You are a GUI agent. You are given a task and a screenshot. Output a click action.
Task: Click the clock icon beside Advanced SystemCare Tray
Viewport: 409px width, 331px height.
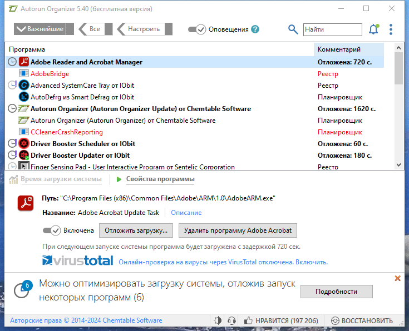coord(12,85)
